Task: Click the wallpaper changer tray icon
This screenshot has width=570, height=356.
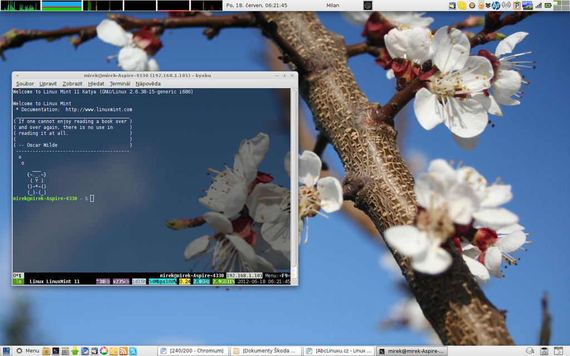Action: pos(527,6)
